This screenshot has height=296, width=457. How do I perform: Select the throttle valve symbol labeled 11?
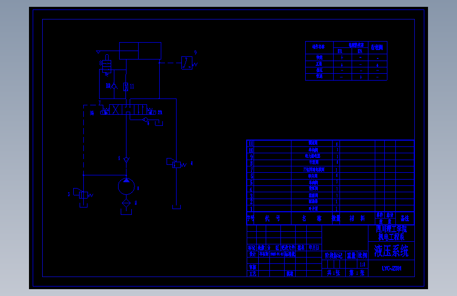pyautogui.click(x=125, y=86)
